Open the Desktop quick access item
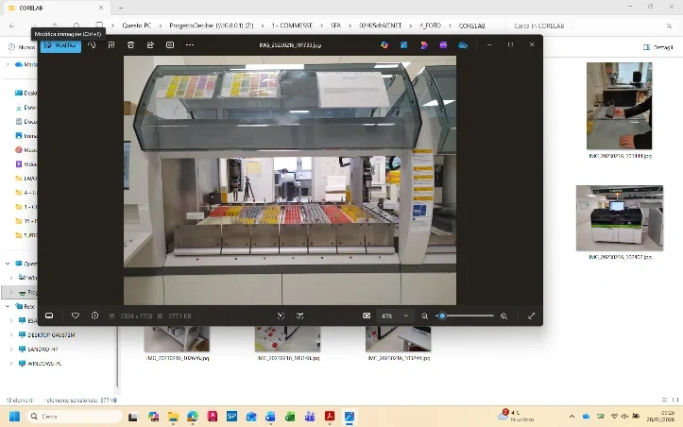683x427 pixels. [26, 93]
